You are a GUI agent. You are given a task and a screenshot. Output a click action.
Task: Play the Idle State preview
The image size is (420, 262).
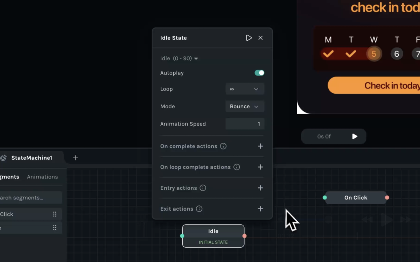click(249, 38)
